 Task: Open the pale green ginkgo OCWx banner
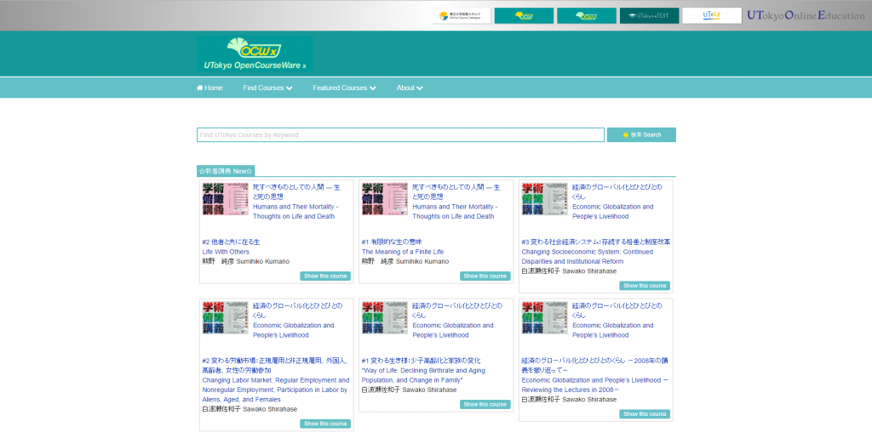[x=586, y=15]
